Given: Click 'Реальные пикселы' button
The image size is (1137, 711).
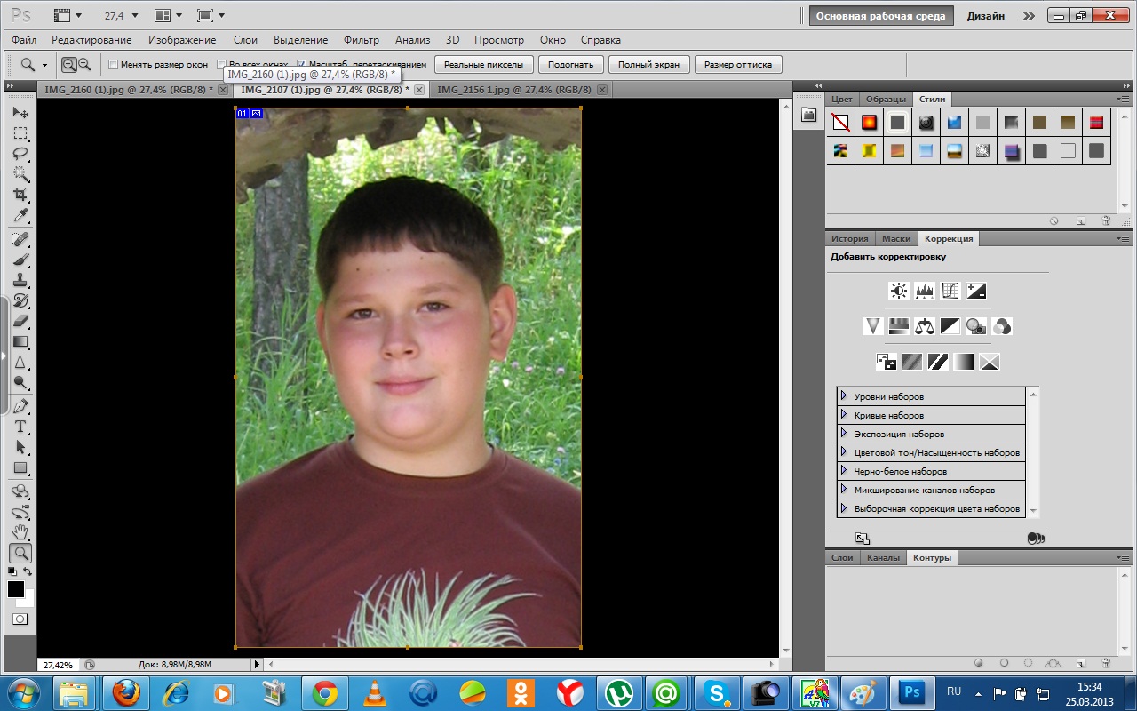Looking at the screenshot, I should pyautogui.click(x=484, y=64).
